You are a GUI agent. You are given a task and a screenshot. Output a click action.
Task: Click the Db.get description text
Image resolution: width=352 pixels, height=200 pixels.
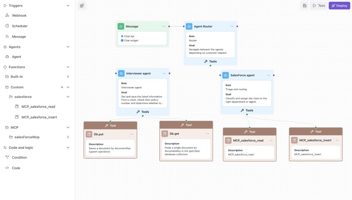[182, 151]
